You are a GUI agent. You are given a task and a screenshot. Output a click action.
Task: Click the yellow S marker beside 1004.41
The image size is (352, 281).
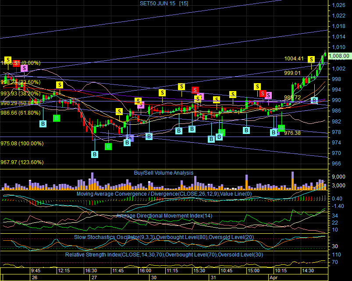pos(311,60)
